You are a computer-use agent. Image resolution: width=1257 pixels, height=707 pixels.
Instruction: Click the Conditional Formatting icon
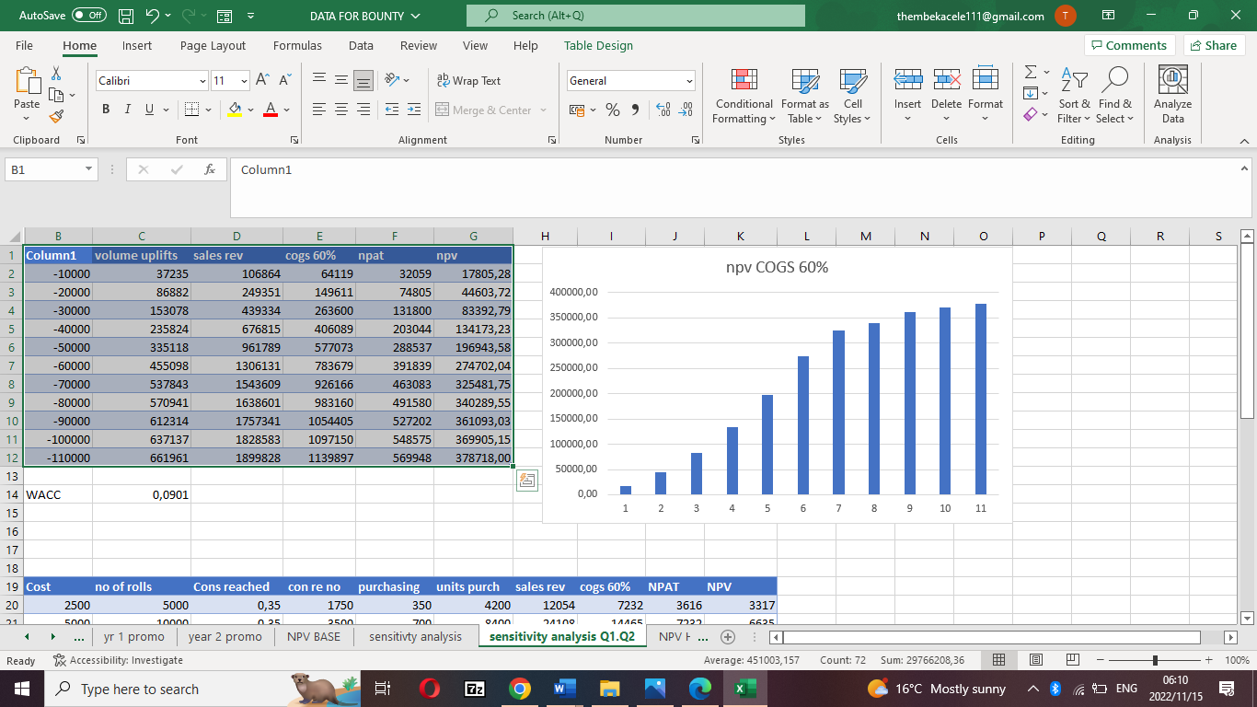(744, 81)
